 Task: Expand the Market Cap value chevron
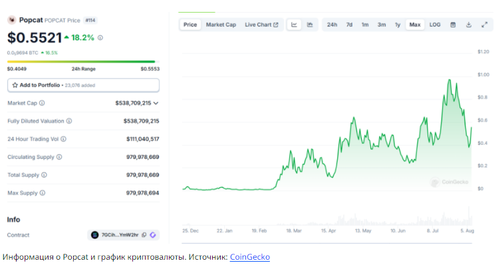[x=156, y=103]
